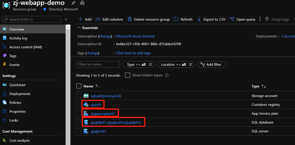
Task: Open the 3 Succeeded deployments link
Action: (x=288, y=36)
